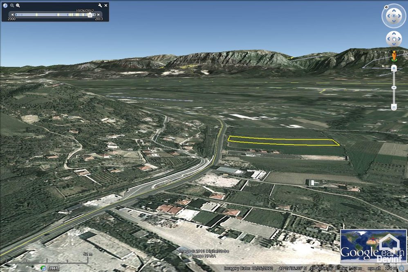
Task: Close the historical imagery slider panel
Action: point(106,5)
